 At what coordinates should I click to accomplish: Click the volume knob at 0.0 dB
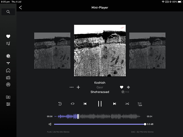[x=145, y=124]
